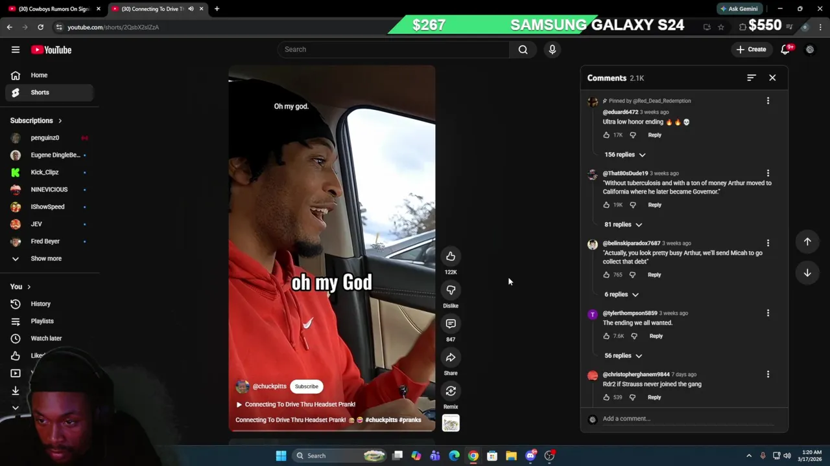The image size is (830, 466).
Task: Click the Create button
Action: coord(751,49)
